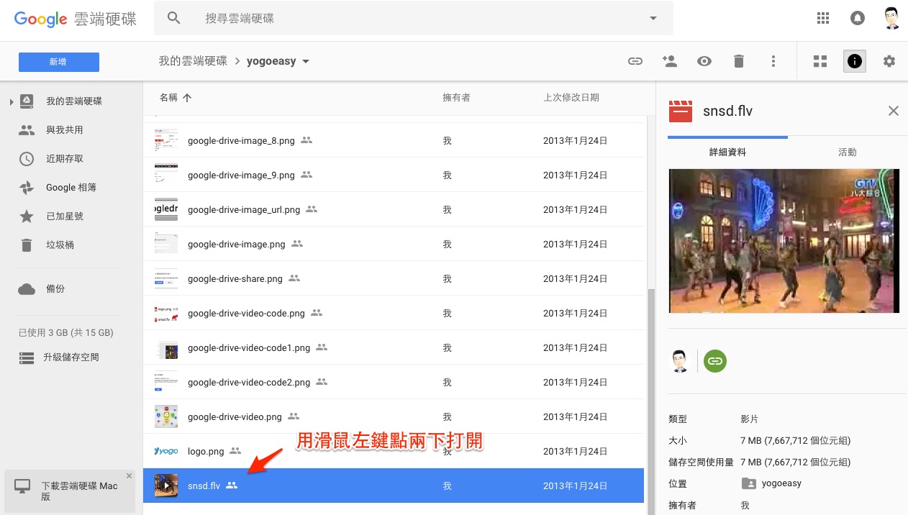Viewport: 908px width, 515px height.
Task: Select My Drive in sidebar
Action: (x=73, y=101)
